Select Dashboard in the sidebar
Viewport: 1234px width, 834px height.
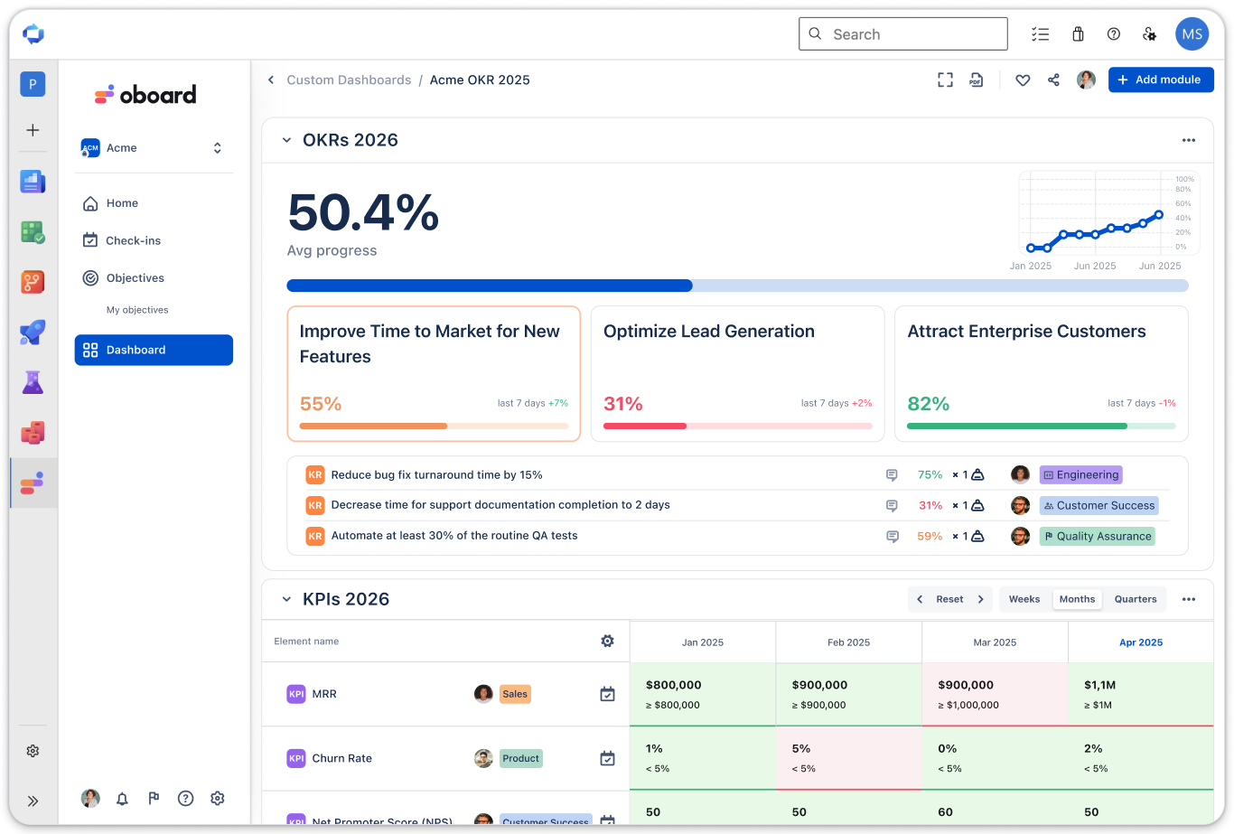click(154, 350)
